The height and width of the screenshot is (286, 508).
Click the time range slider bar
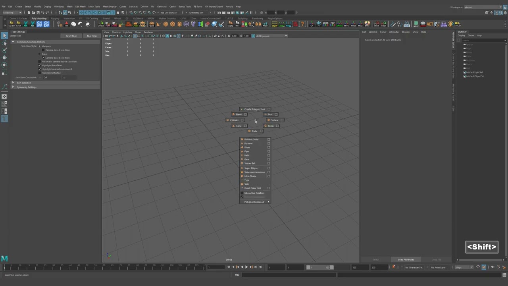[320, 267]
